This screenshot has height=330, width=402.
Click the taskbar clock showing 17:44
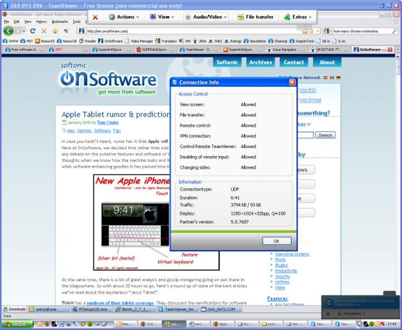[x=392, y=324]
